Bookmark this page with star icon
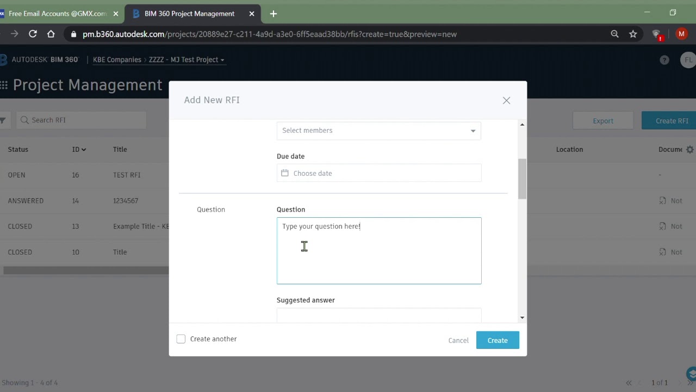Viewport: 696px width, 392px height. (633, 34)
